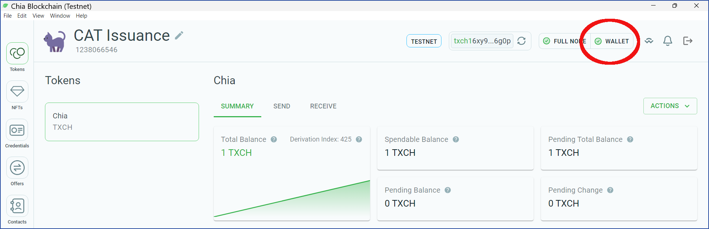Open the View menu
The height and width of the screenshot is (229, 709).
[38, 16]
